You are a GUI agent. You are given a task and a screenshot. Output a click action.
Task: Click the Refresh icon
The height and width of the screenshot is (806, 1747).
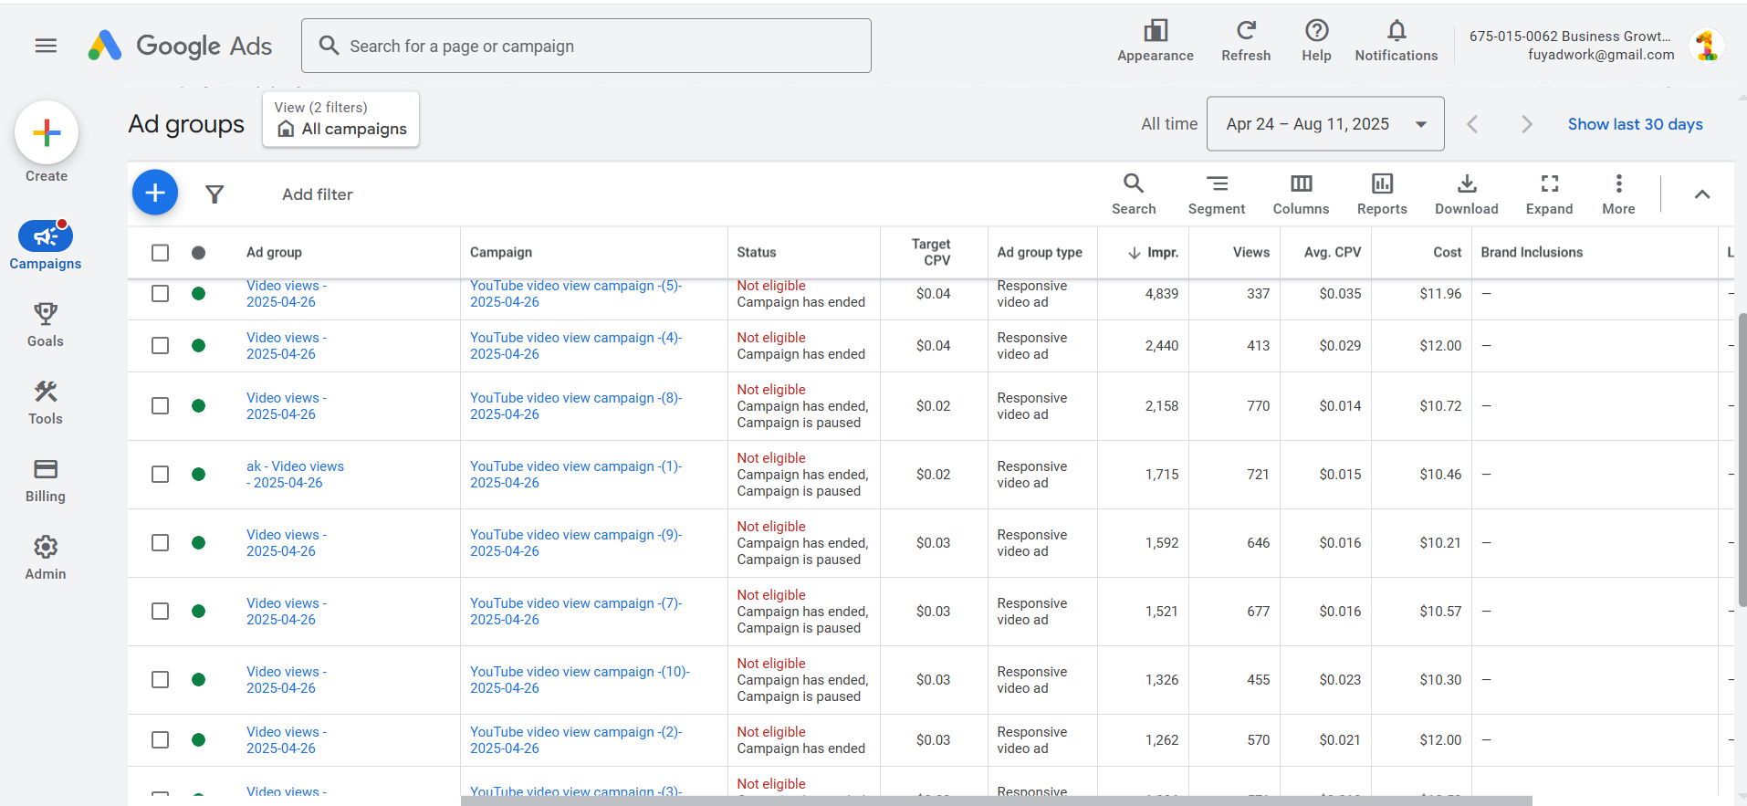pos(1245,31)
